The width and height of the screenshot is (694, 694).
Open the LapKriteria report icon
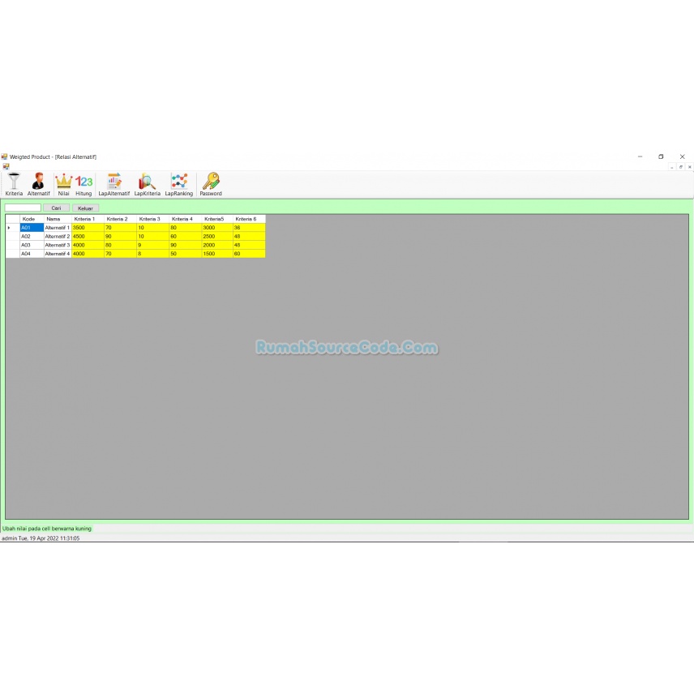148,184
